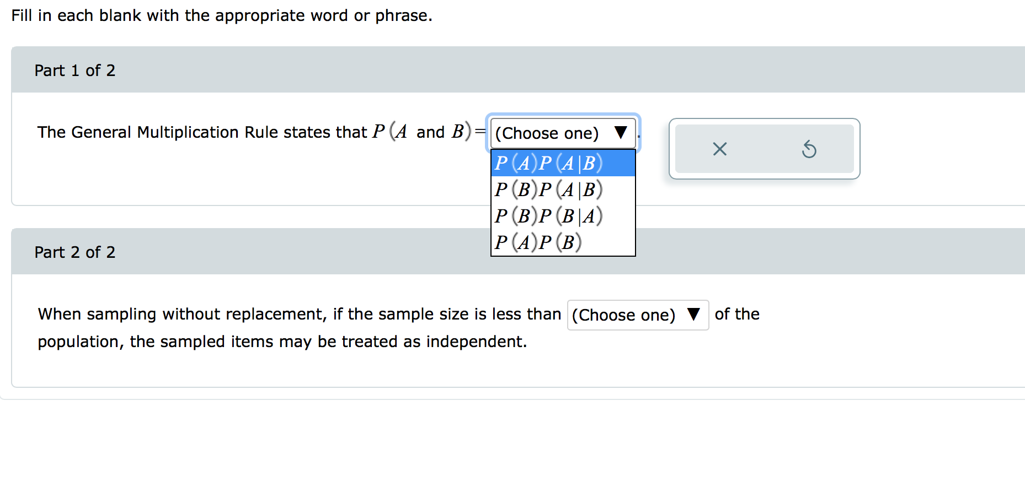Click the grey control box containing X and reset
Screen dimensions: 1025x487
tap(764, 149)
